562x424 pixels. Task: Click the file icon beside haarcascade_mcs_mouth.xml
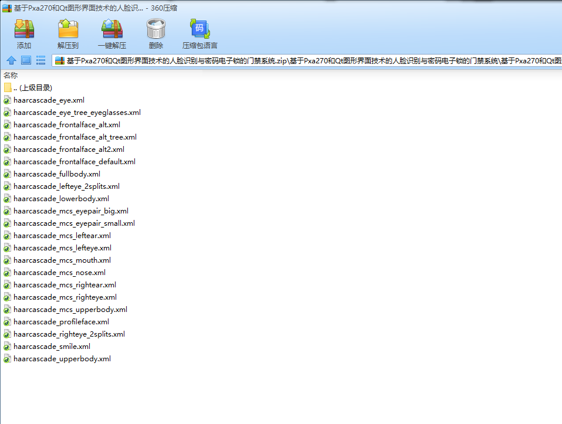7,260
